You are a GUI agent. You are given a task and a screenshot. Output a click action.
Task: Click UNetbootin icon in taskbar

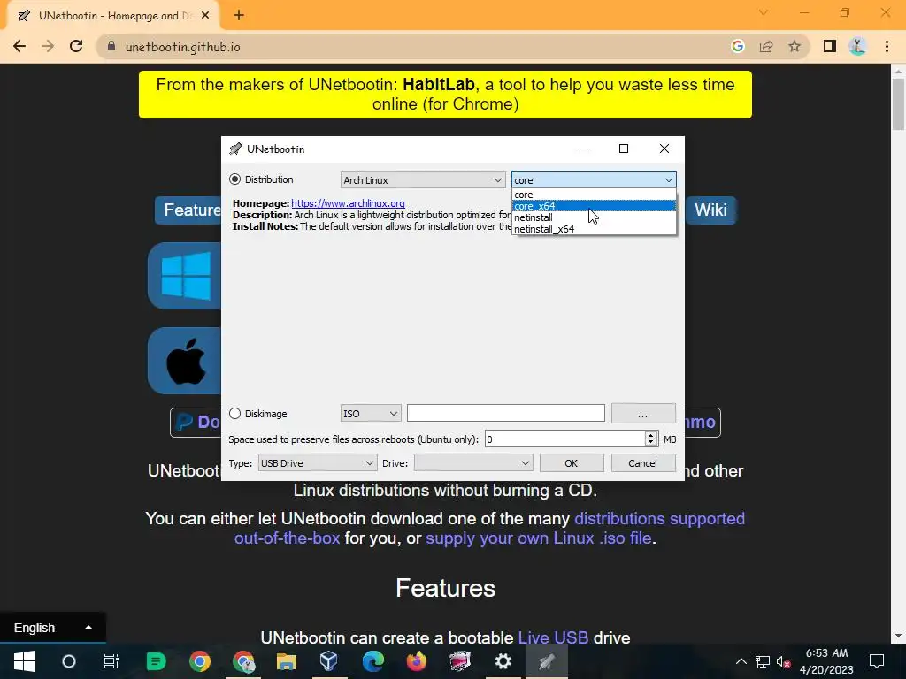click(547, 661)
